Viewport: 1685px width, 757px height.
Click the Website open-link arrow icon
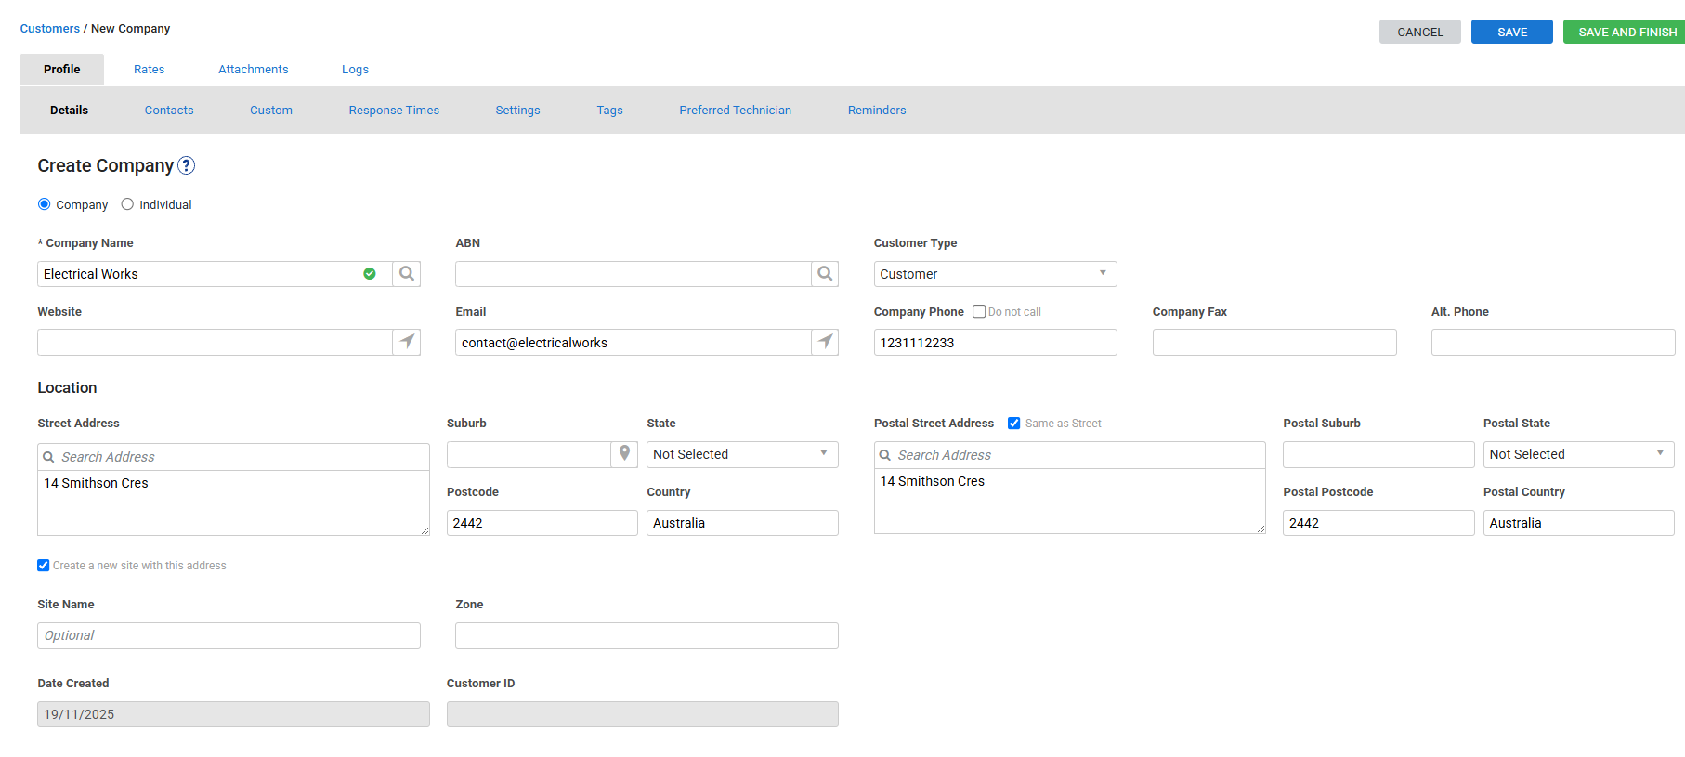click(x=406, y=342)
